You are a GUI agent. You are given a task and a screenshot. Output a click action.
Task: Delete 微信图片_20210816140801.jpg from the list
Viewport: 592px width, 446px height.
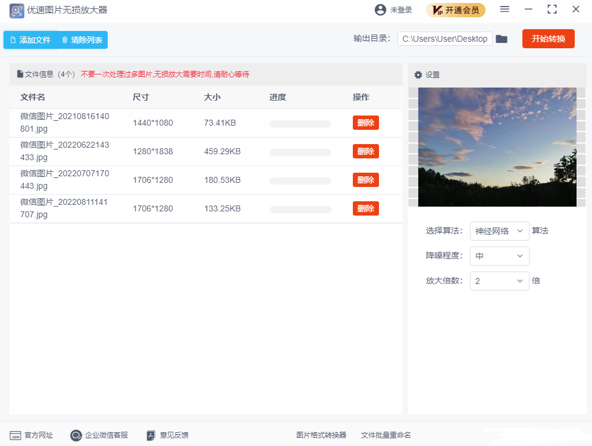point(365,123)
